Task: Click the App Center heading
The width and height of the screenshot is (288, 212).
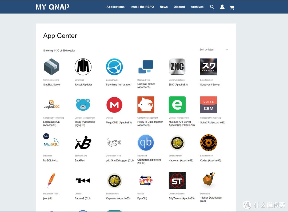Action: (60, 36)
